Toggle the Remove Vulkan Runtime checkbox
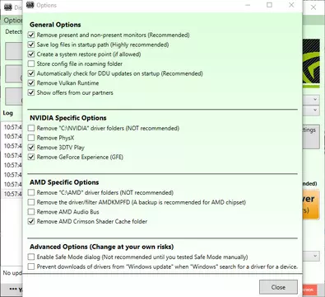 pos(31,83)
